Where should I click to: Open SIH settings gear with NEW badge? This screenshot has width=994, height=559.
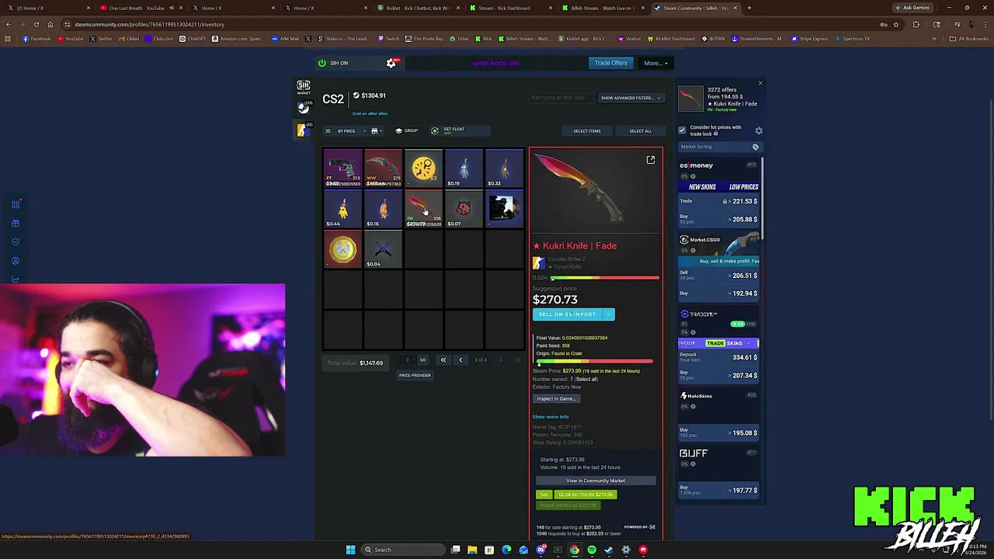click(391, 63)
